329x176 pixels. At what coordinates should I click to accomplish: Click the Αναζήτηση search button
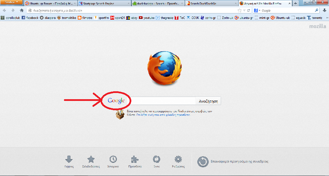208,101
